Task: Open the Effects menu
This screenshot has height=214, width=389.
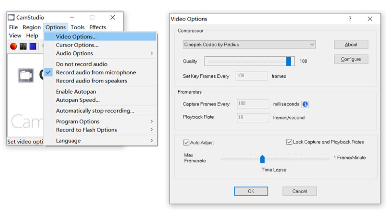Action: [x=97, y=27]
